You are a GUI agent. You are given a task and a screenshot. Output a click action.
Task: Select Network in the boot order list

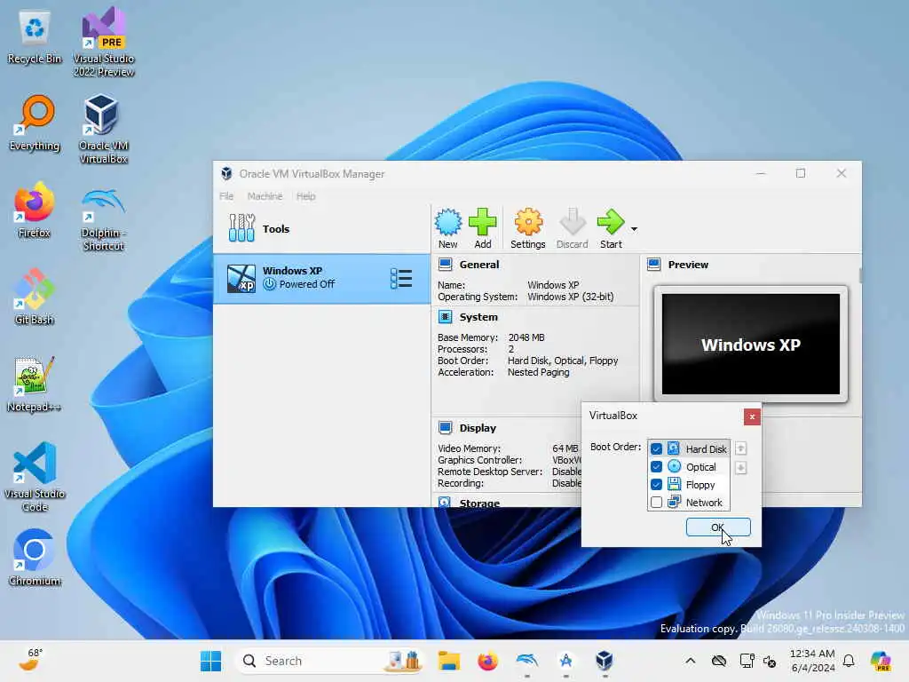(688, 503)
